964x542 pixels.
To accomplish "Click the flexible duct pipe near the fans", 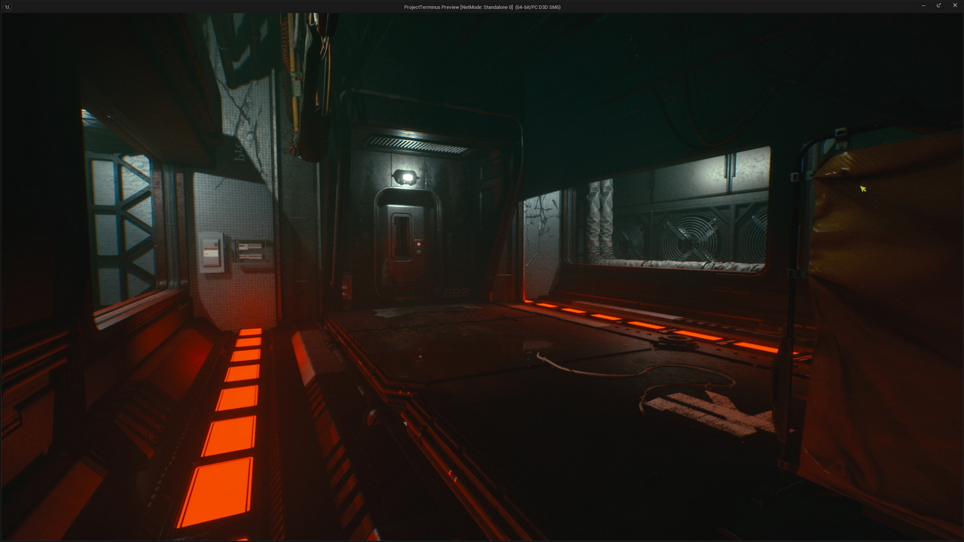I will coord(599,220).
